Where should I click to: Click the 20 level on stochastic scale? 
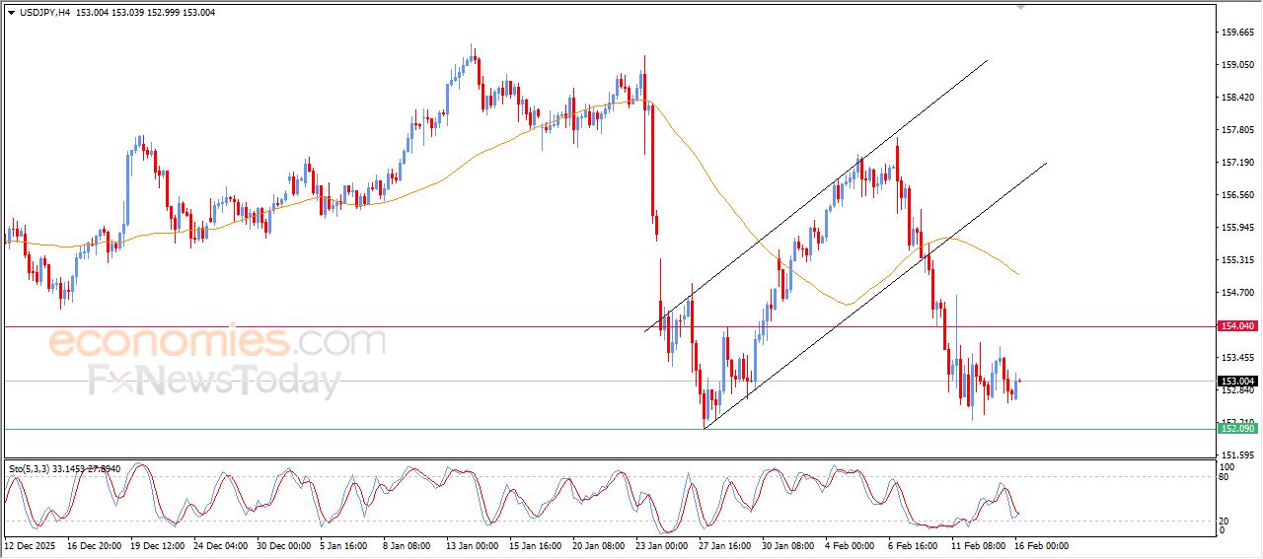click(1226, 520)
